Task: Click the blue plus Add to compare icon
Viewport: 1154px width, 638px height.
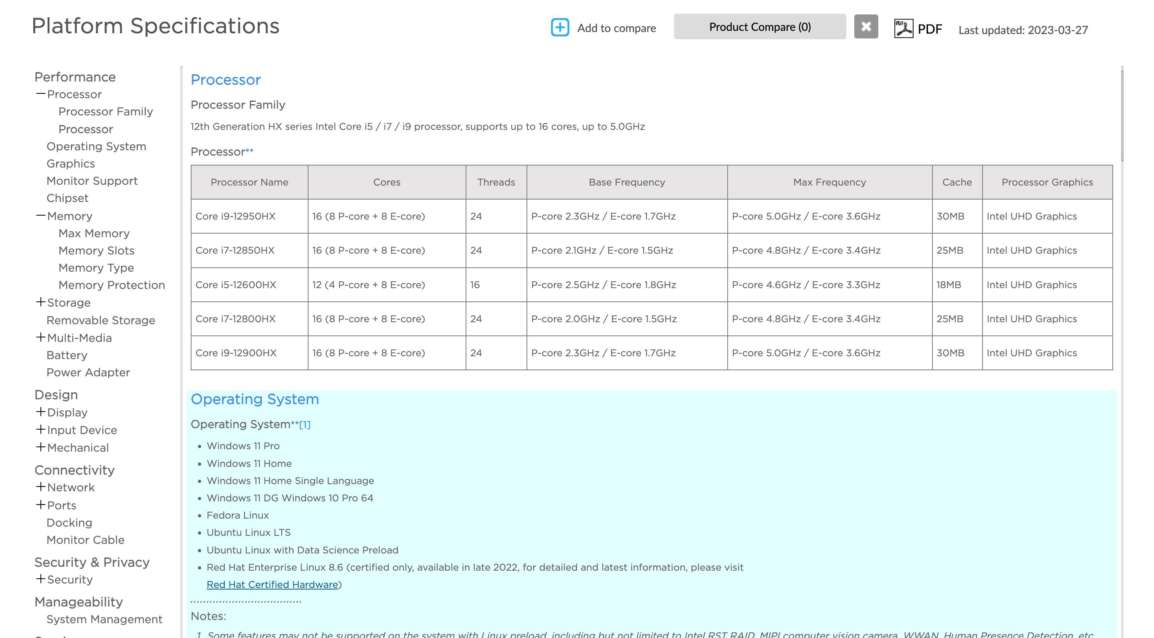Action: point(559,27)
